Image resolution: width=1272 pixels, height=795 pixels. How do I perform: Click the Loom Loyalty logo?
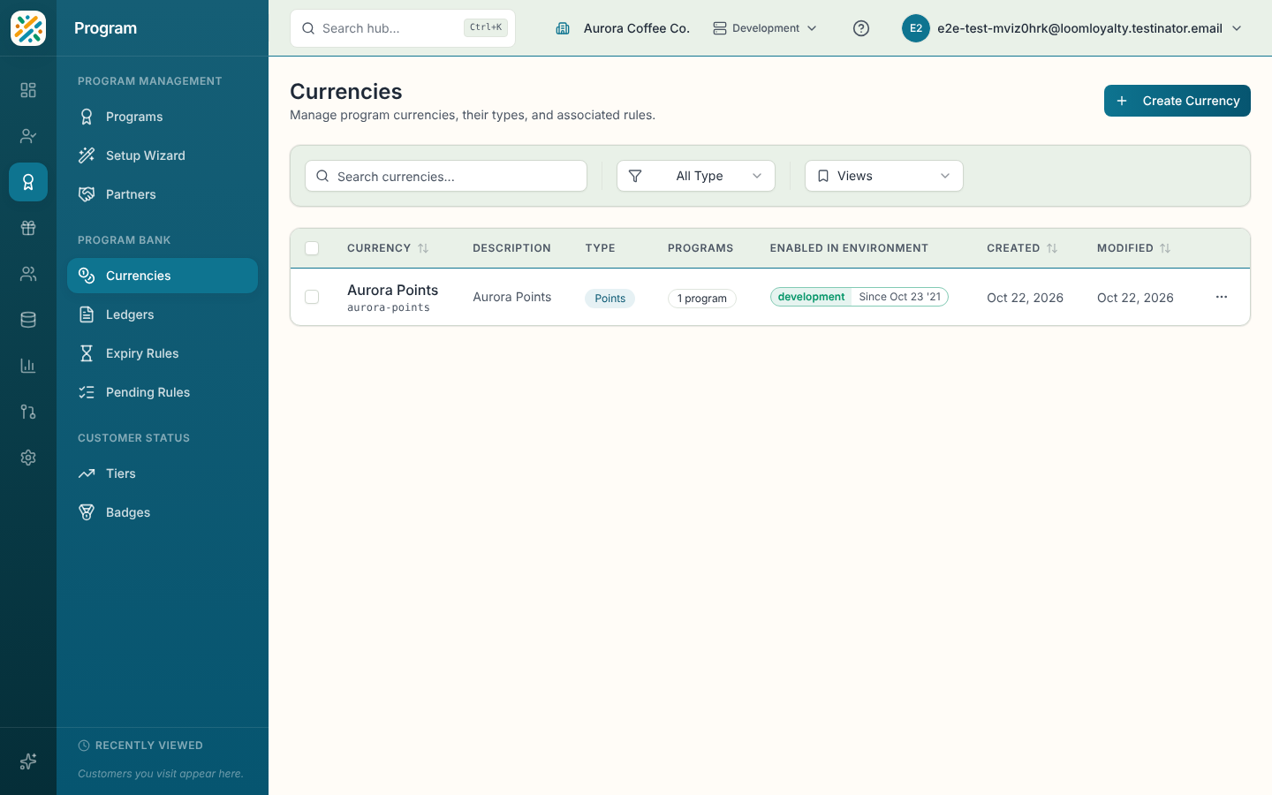click(x=28, y=28)
